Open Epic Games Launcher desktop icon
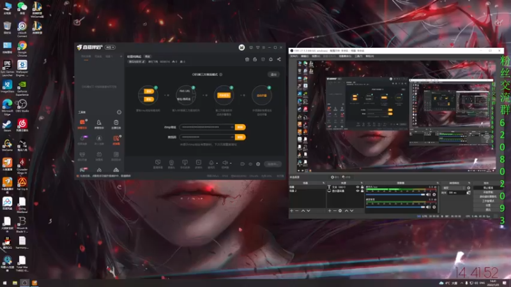The image size is (511, 287). (7, 68)
